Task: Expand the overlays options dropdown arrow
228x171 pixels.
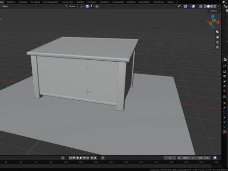Action: [x=197, y=6]
